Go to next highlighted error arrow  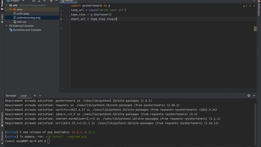(254, 6)
